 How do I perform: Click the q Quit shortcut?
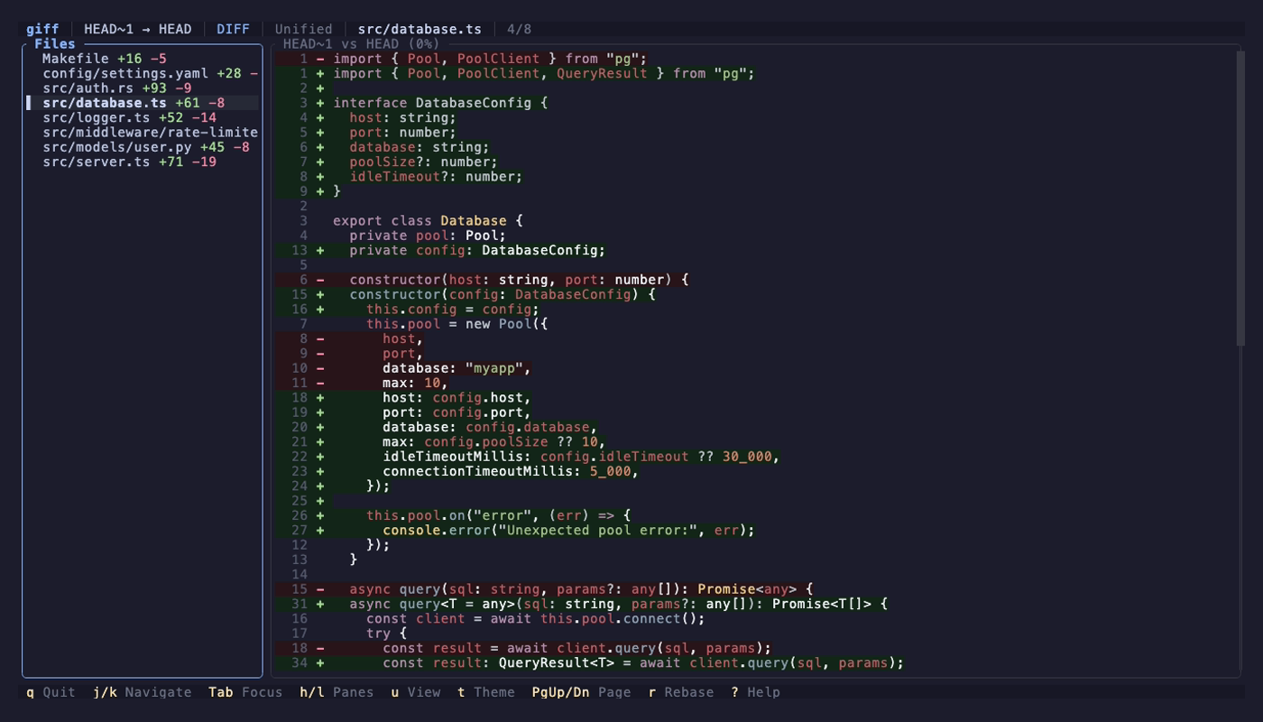51,692
